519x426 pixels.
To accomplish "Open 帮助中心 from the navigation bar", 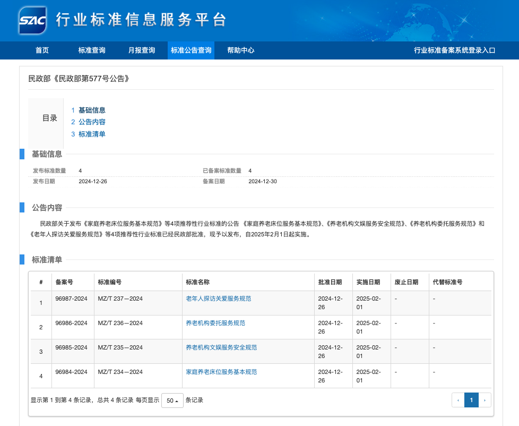I will (241, 50).
